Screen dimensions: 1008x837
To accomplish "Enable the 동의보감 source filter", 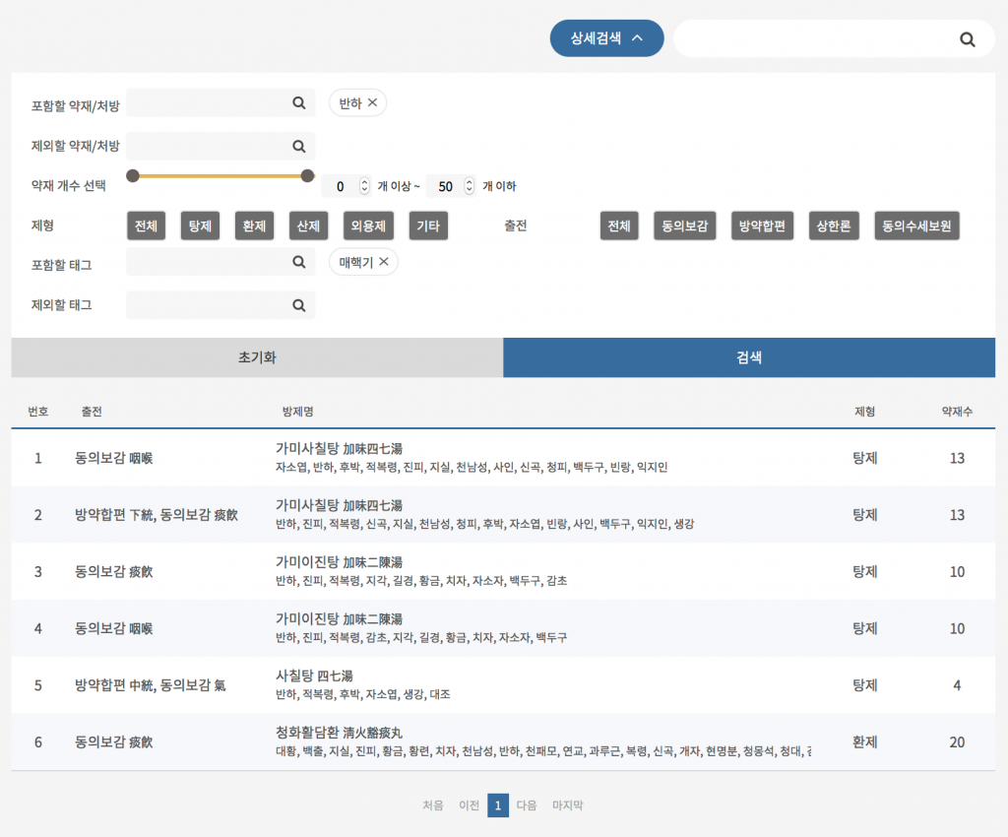I will pyautogui.click(x=685, y=225).
